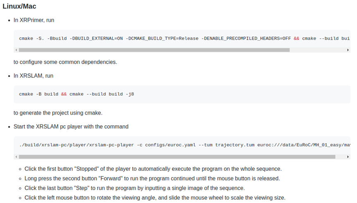
Task: Click the sub-bullet about the "Step" button
Action: [135, 188]
